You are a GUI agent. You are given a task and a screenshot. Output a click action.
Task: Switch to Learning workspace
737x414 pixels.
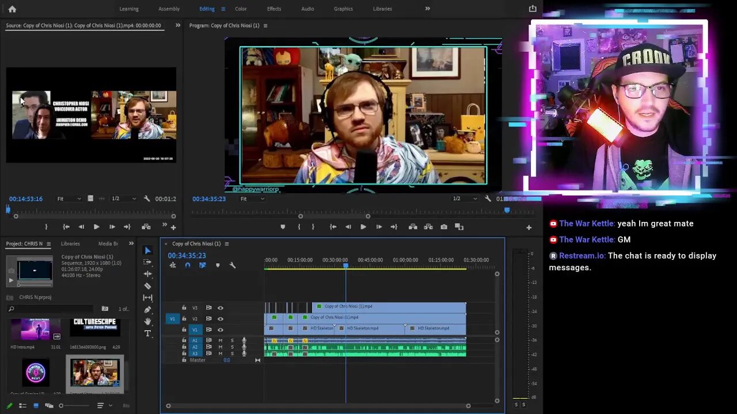coord(129,9)
